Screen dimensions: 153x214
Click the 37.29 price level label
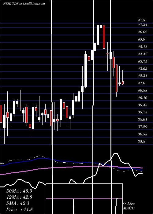(x=142, y=127)
